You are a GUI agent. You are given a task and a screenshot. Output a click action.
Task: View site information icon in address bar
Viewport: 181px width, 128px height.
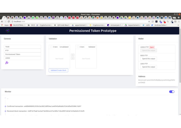click(13, 22)
